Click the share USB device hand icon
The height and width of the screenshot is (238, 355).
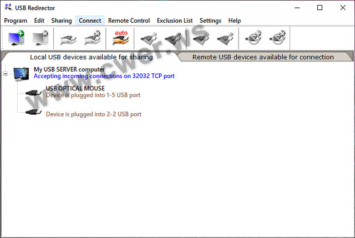point(68,38)
